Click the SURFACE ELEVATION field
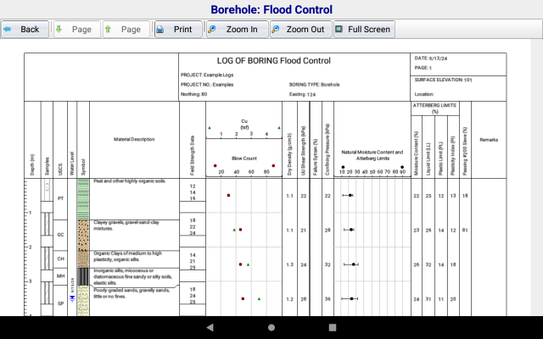 [442, 80]
